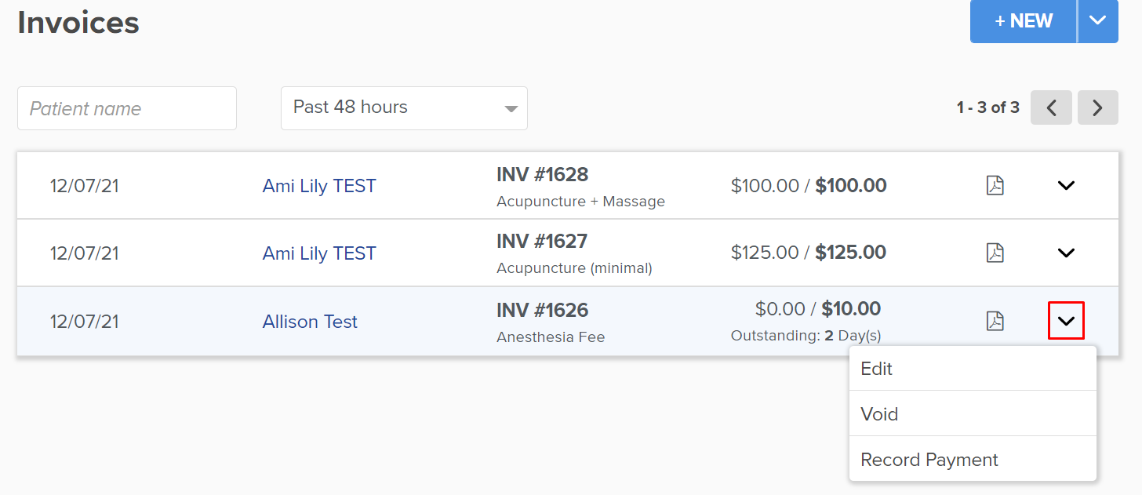
Task: Collapse actions menu for invoice #1626
Action: coord(1066,321)
